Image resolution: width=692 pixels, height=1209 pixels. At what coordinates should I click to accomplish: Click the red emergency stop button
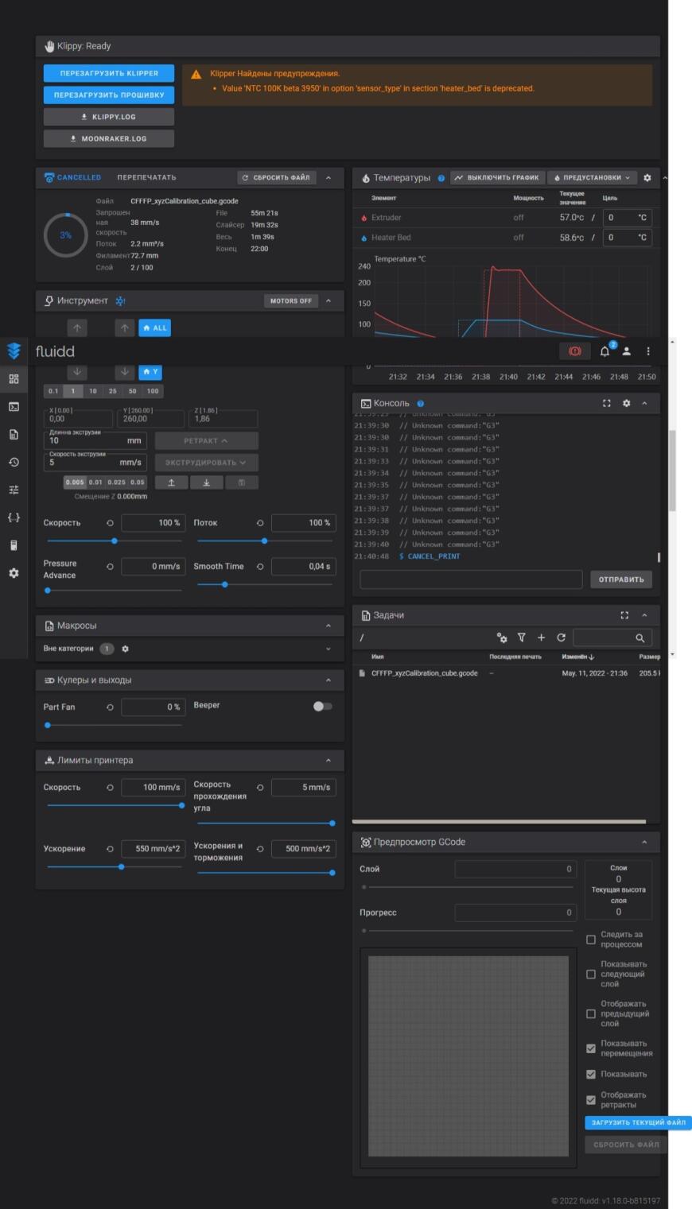pyautogui.click(x=575, y=351)
